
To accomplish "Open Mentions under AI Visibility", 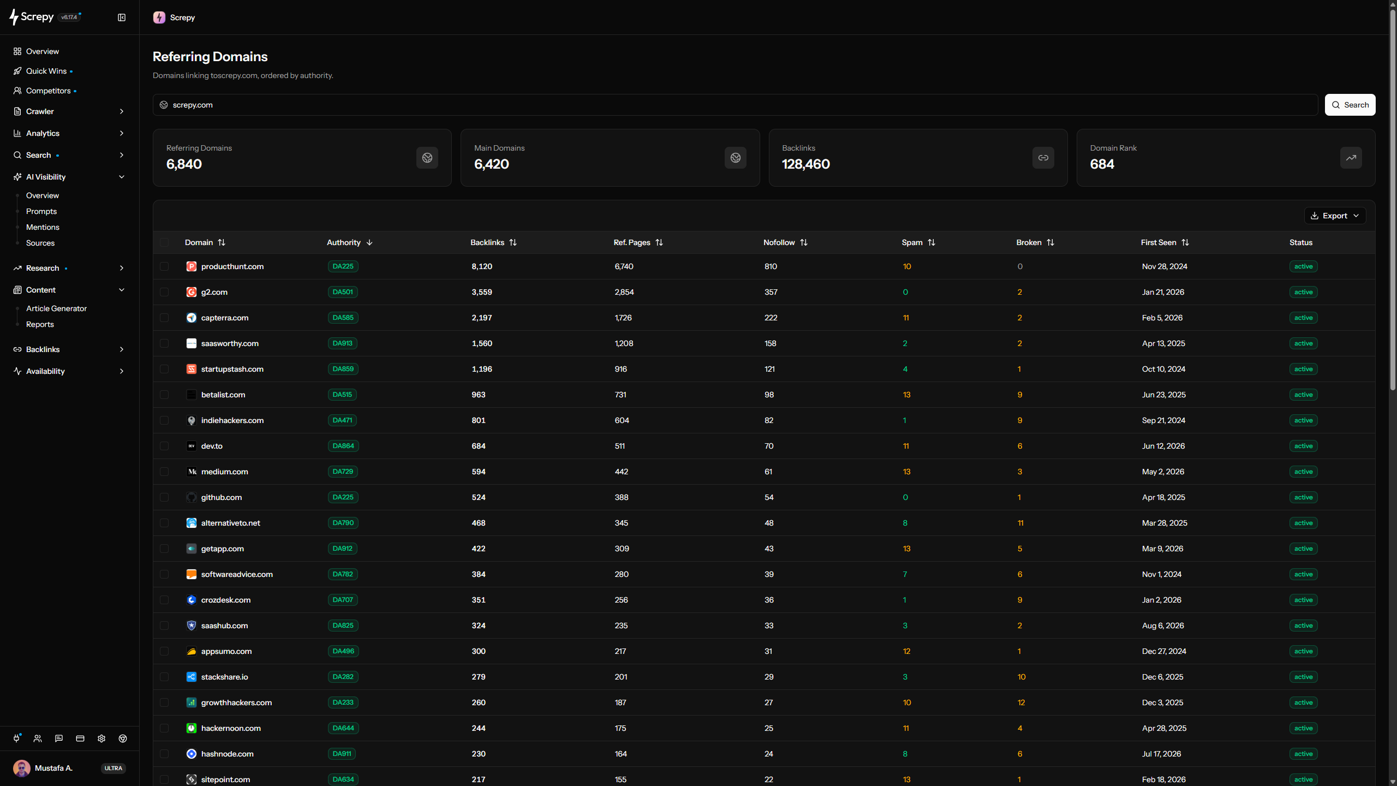I will point(43,227).
